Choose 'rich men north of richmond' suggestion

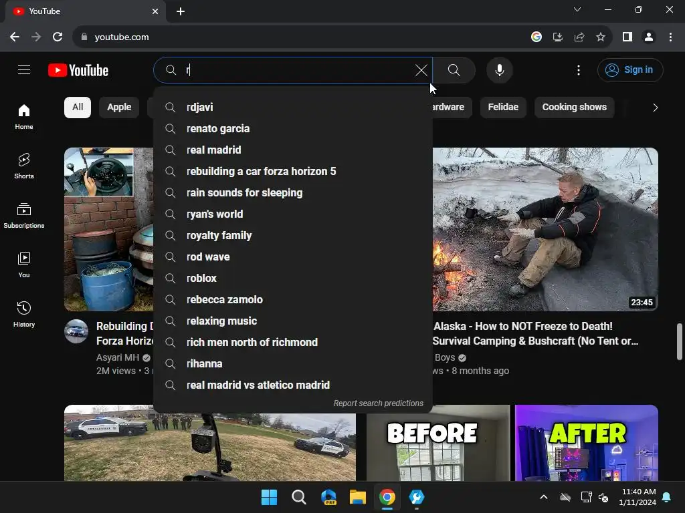[x=293, y=343]
